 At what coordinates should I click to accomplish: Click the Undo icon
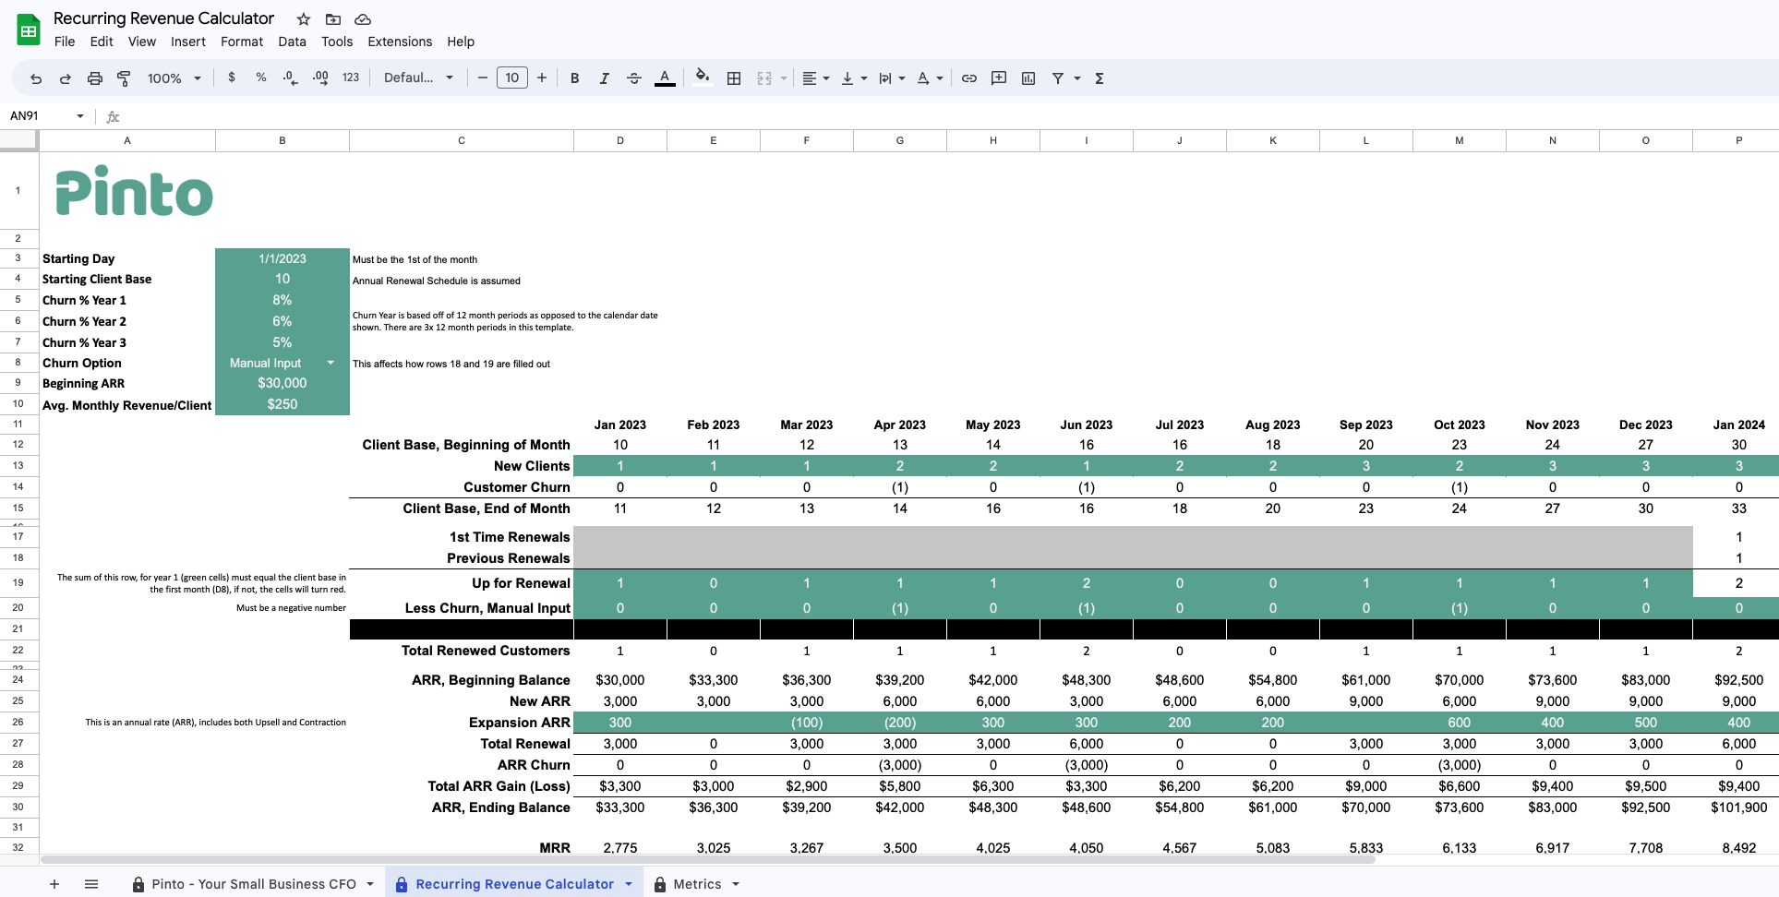tap(36, 78)
